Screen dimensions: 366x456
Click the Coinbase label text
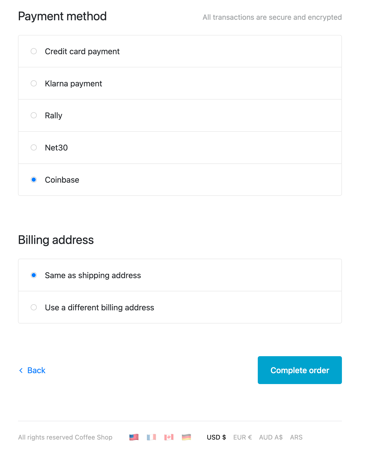coord(62,180)
